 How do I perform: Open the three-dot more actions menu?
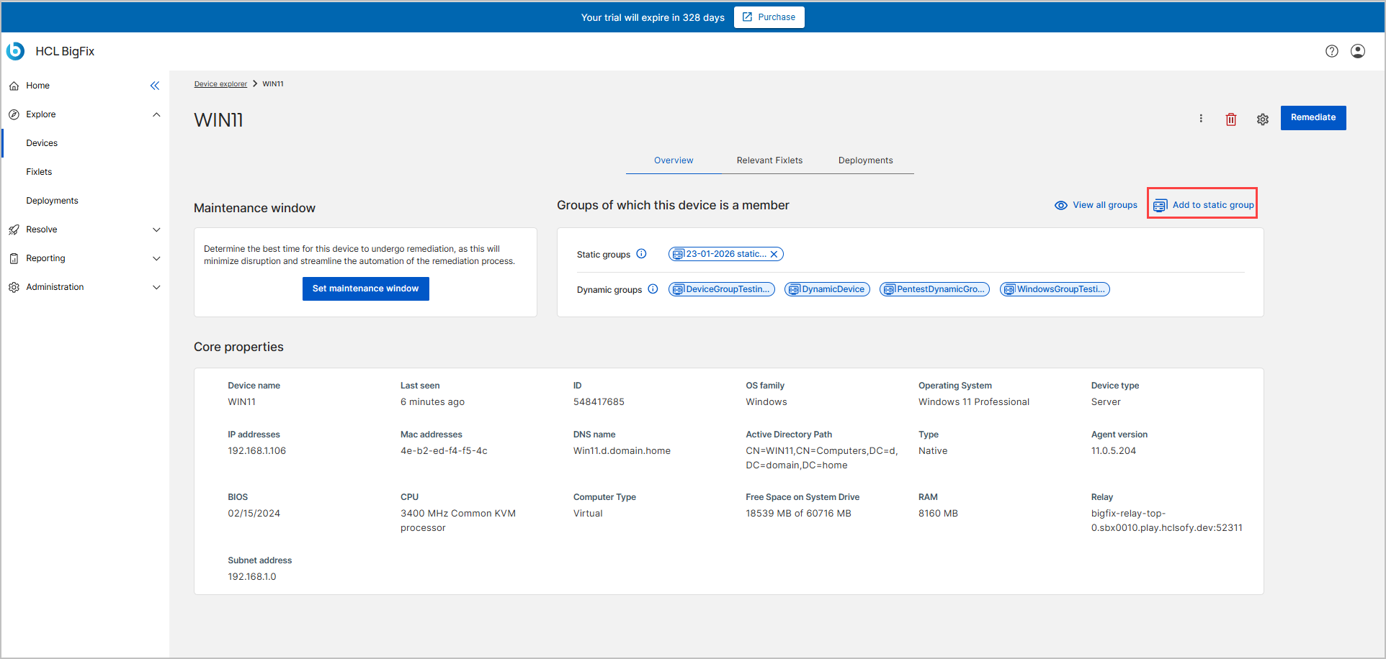tap(1200, 119)
